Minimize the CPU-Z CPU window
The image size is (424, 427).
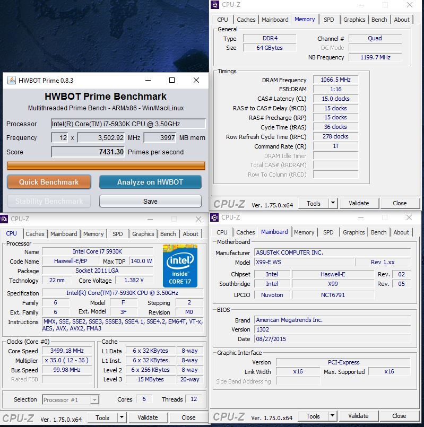(150, 219)
